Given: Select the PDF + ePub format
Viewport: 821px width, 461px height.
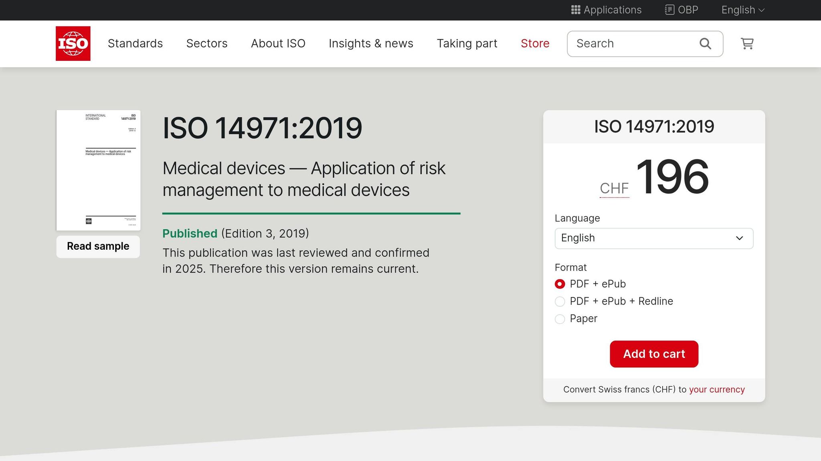Looking at the screenshot, I should 560,284.
